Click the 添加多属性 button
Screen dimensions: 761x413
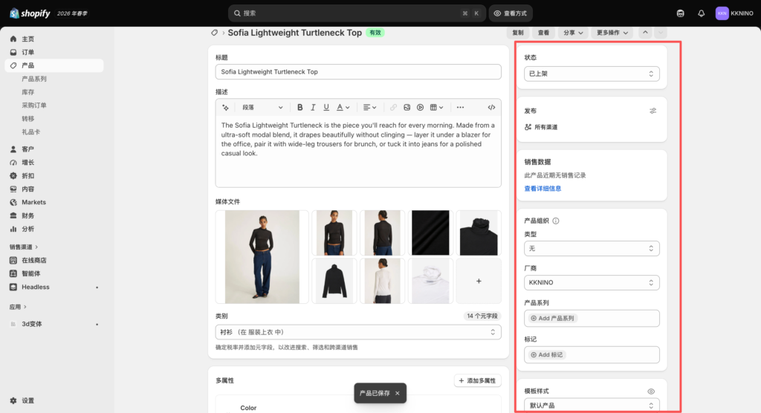point(478,381)
